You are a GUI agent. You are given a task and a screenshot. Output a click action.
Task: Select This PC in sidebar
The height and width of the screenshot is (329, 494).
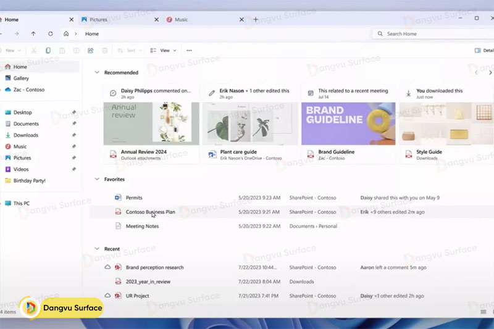40,203
